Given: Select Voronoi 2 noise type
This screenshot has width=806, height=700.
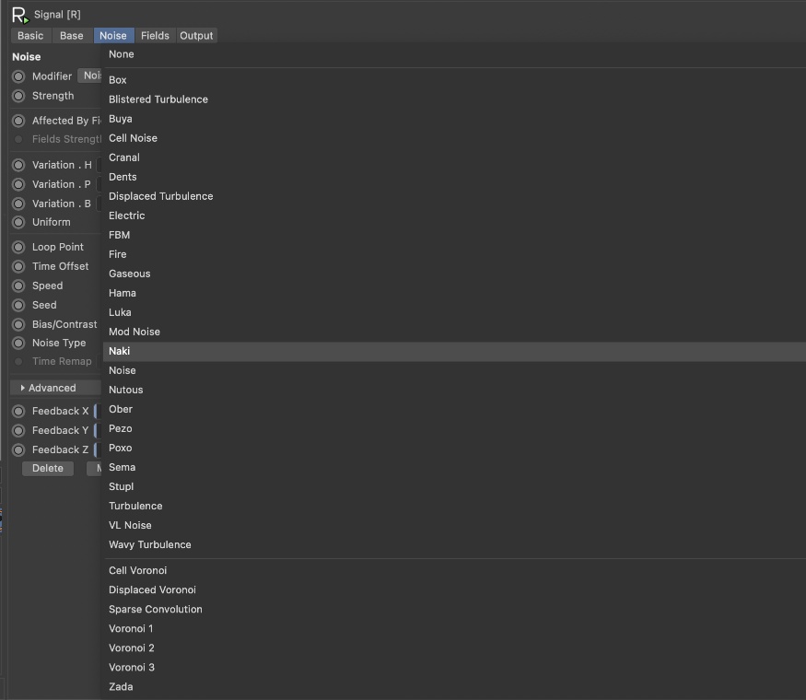Looking at the screenshot, I should point(132,647).
